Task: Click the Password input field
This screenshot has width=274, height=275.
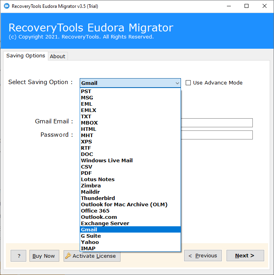Action: click(x=217, y=135)
